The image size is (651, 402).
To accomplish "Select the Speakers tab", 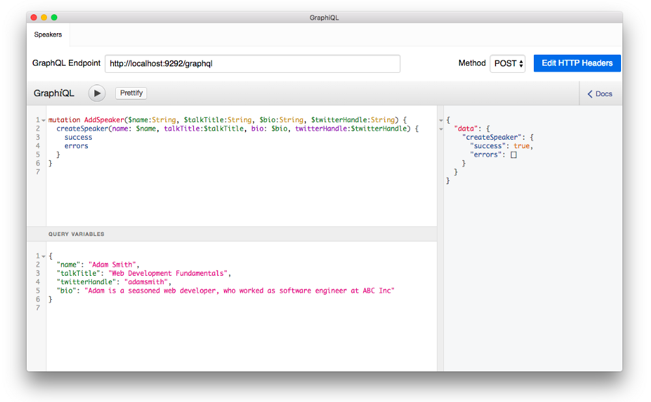I will 48,34.
